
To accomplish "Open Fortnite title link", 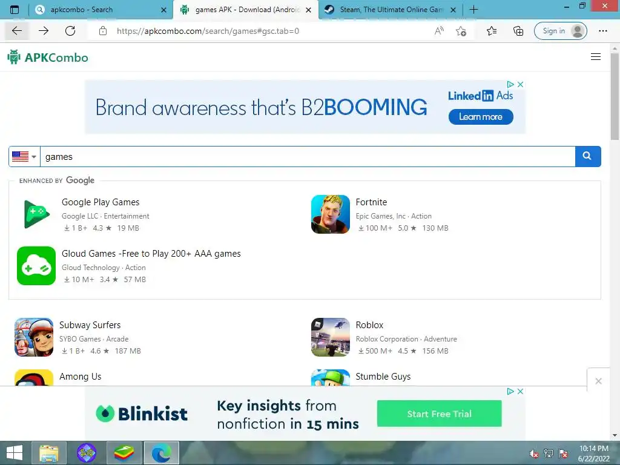I will click(x=371, y=202).
